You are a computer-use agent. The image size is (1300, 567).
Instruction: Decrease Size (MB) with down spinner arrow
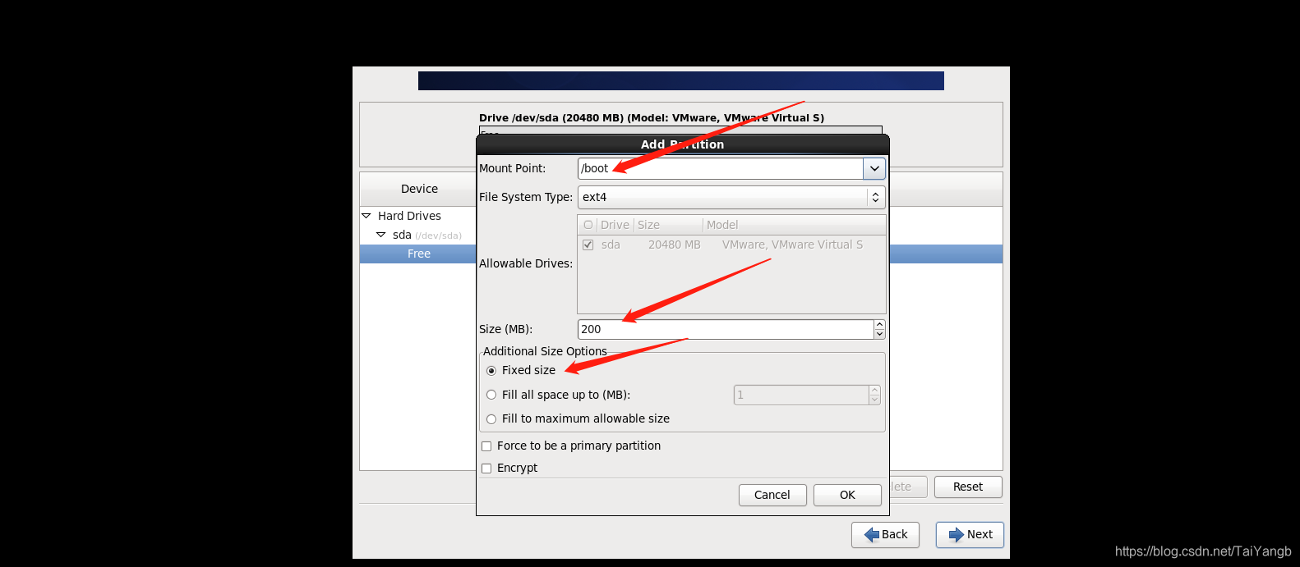coord(879,334)
